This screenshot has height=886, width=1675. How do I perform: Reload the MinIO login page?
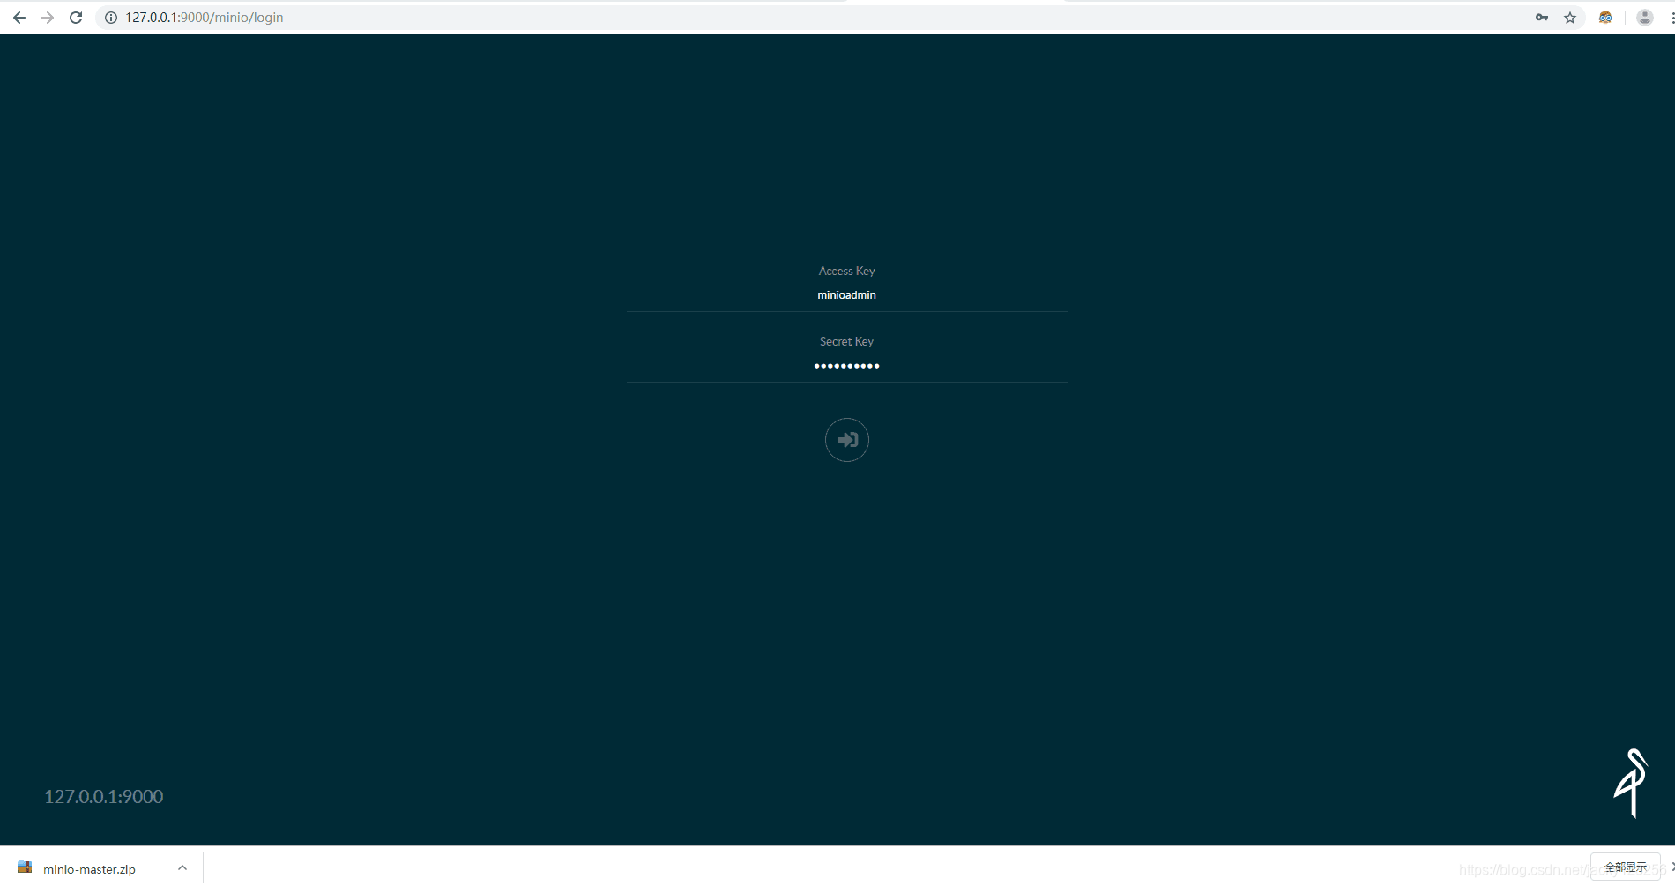(x=76, y=18)
